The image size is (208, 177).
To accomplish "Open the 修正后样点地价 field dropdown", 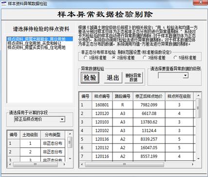I will (x=62, y=119).
